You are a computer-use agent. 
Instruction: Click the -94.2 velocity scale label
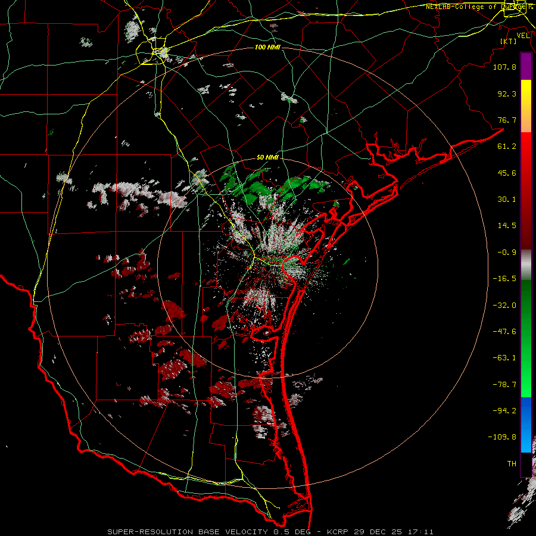504,411
